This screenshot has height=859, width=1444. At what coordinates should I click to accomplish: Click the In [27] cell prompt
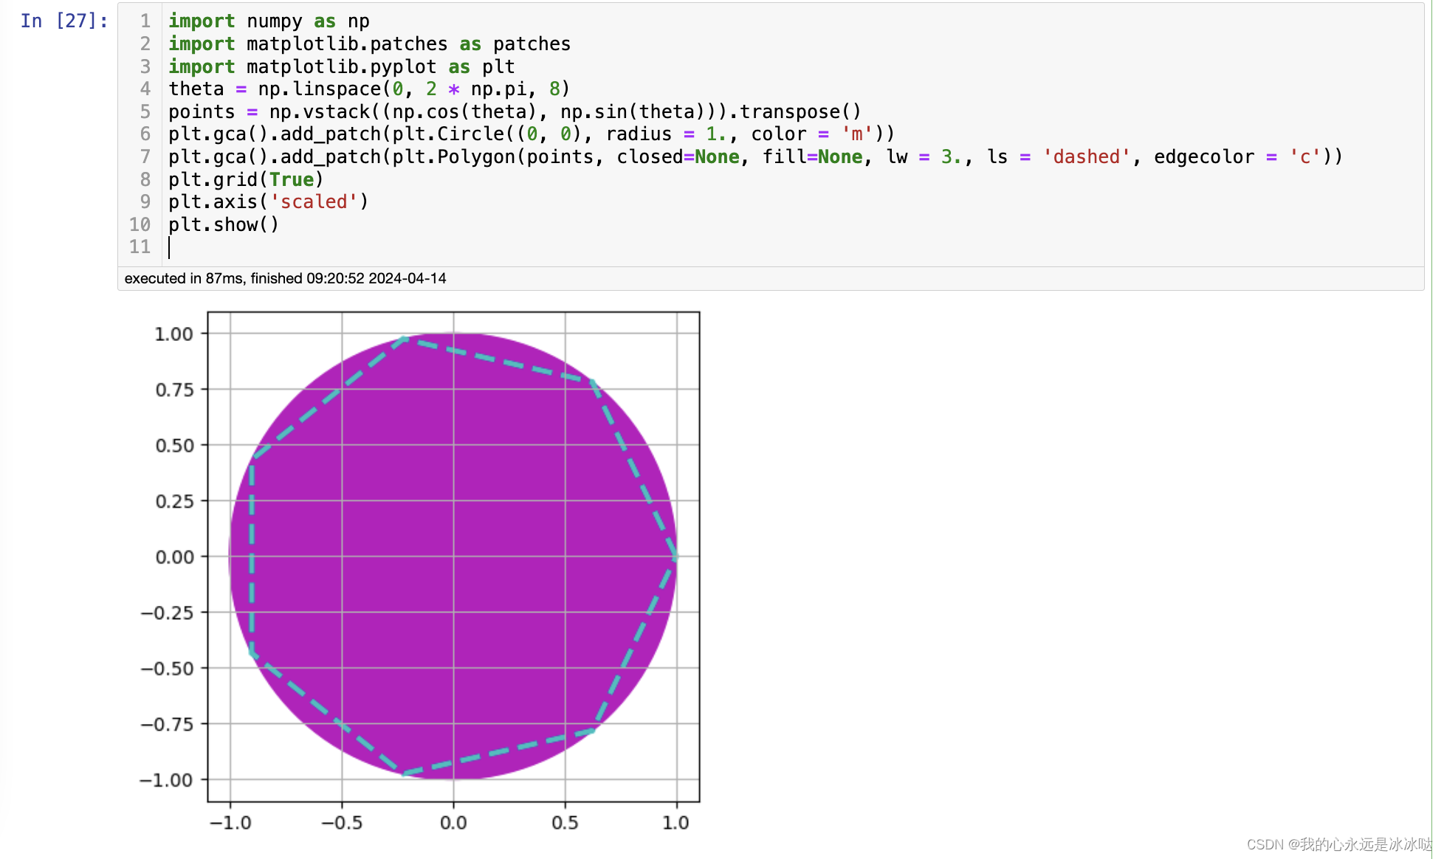tap(64, 21)
